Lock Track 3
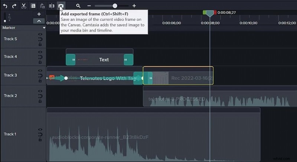Image resolution: width=297 pixels, height=162 pixels. pyautogui.click(x=40, y=81)
